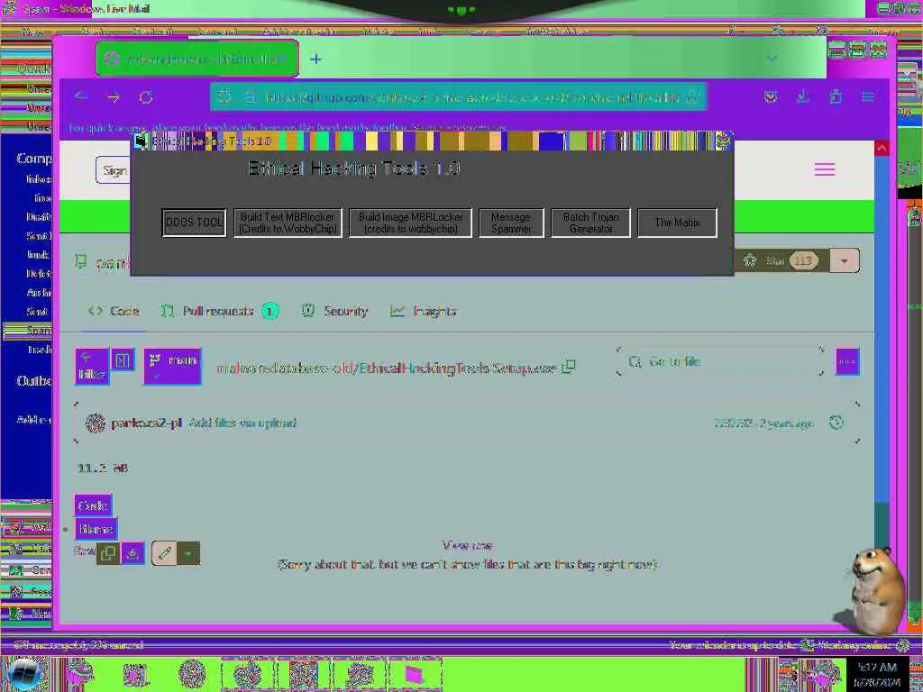Open a new browser tab with plus icon

[316, 59]
